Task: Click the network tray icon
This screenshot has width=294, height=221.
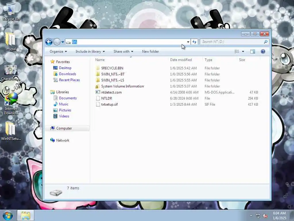Action: coord(258,216)
